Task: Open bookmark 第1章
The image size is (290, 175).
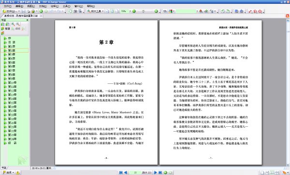Action: tap(12, 46)
